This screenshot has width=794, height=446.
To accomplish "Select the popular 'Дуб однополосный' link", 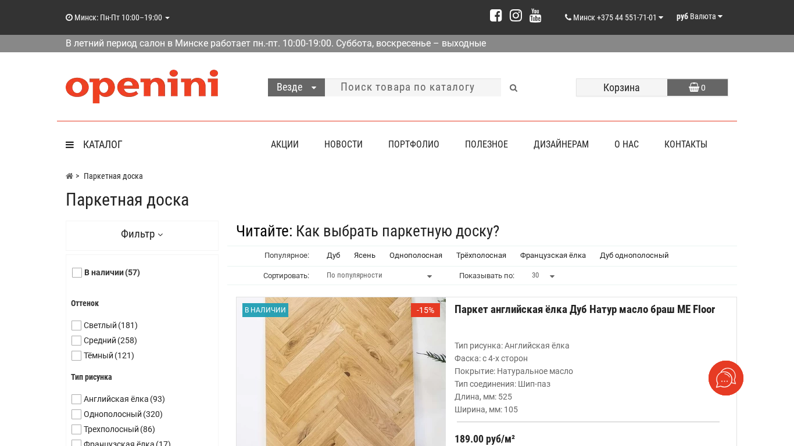I will pyautogui.click(x=634, y=256).
